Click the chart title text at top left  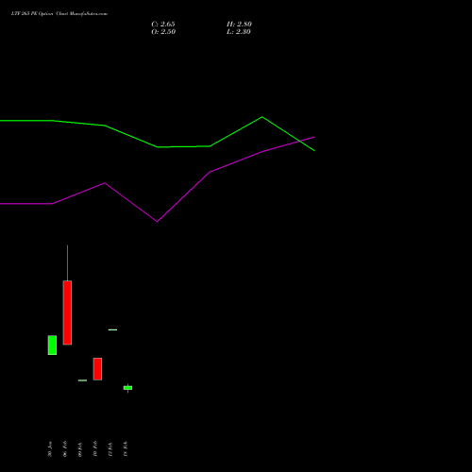point(59,14)
